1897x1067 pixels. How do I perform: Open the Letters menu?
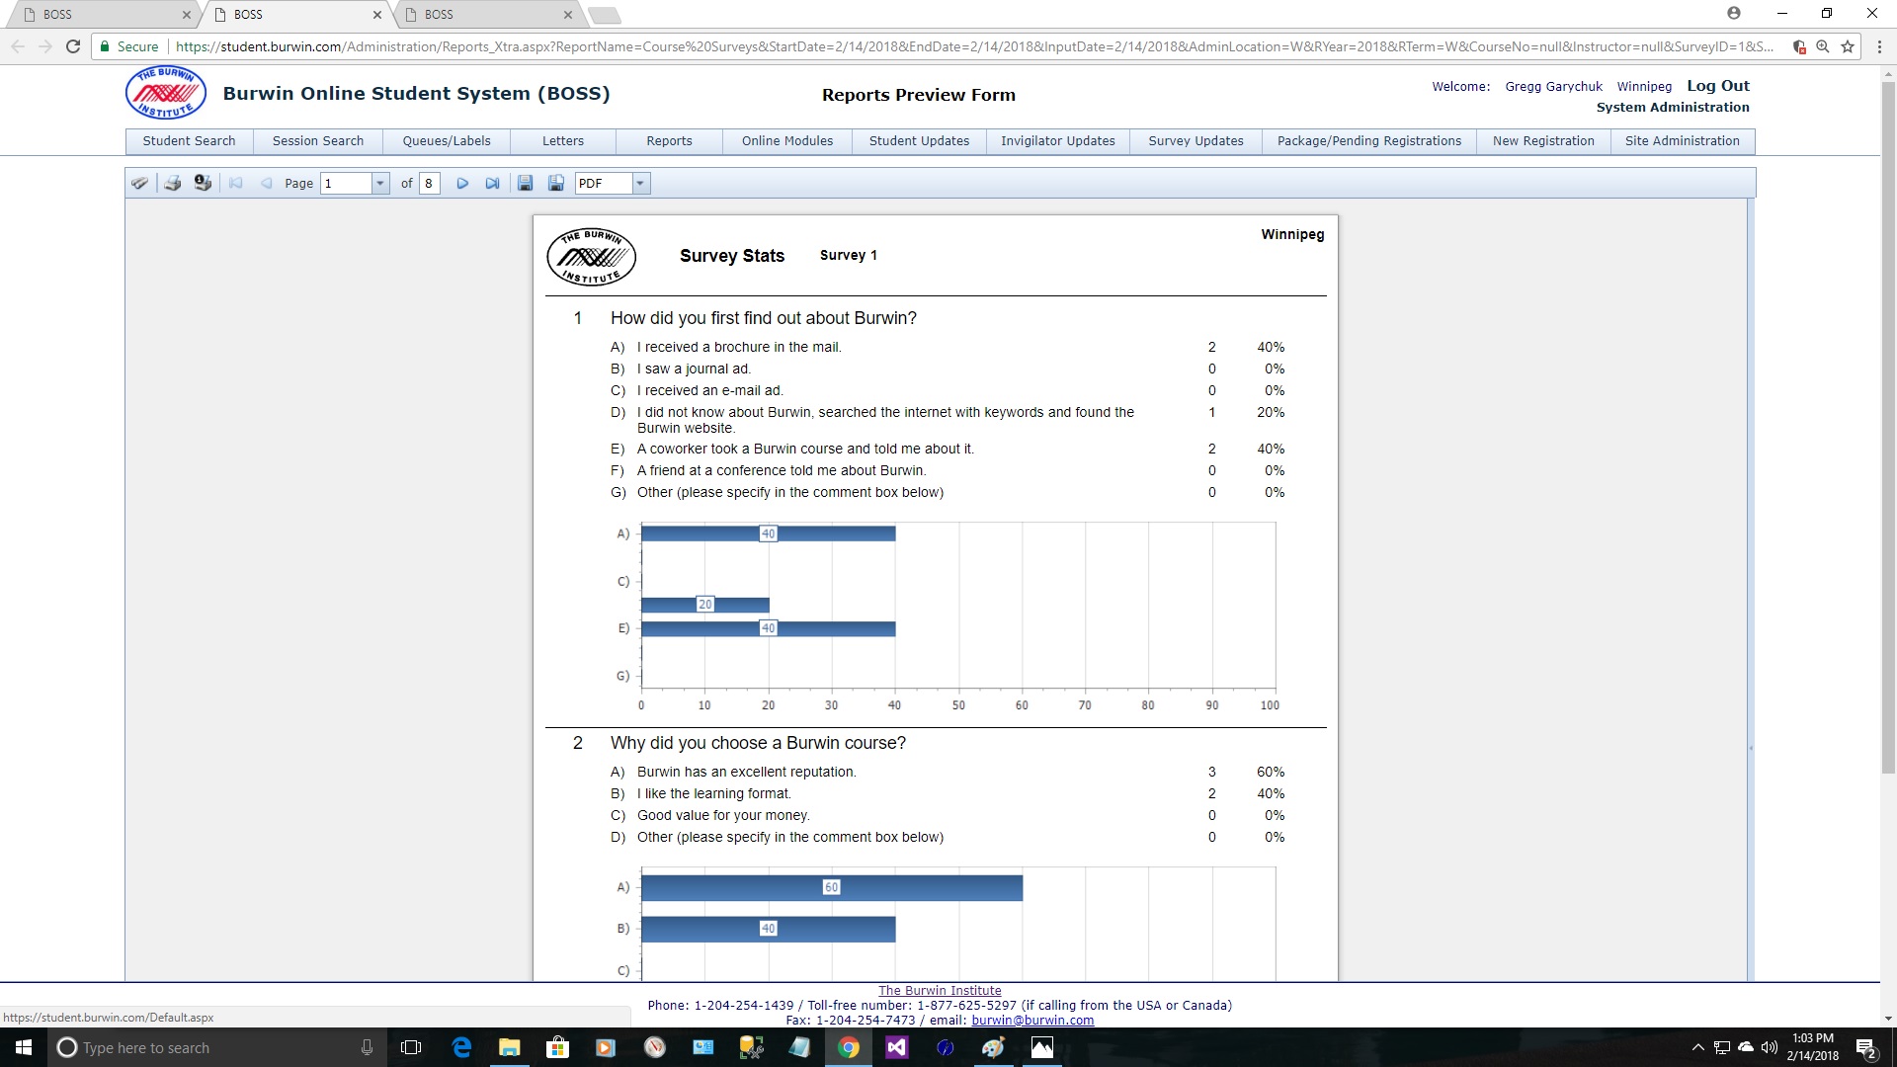click(x=563, y=141)
